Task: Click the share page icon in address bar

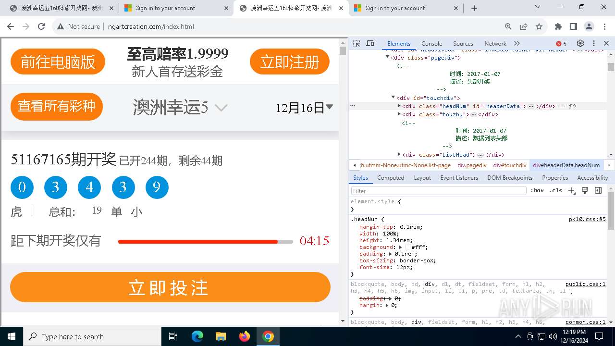Action: point(524,26)
